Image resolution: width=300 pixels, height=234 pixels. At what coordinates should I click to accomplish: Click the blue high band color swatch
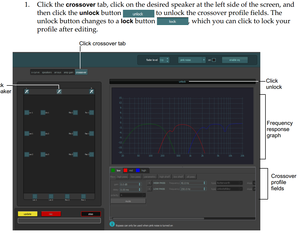tap(138, 170)
